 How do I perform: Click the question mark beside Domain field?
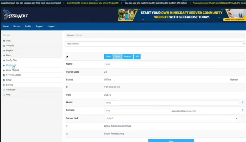tap(242, 110)
